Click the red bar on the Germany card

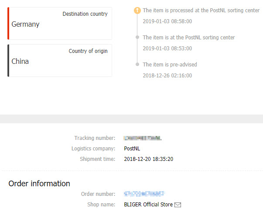(8, 24)
